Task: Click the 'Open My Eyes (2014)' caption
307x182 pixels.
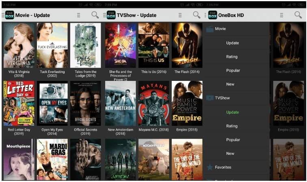Action: (x=52, y=132)
